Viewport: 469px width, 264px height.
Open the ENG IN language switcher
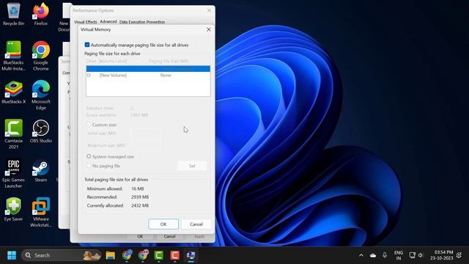tap(399, 255)
